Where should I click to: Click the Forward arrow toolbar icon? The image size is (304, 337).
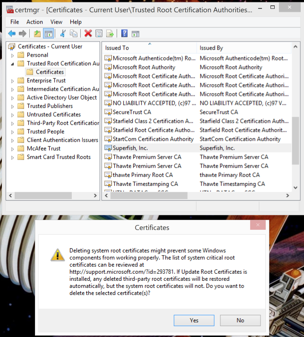coord(22,34)
